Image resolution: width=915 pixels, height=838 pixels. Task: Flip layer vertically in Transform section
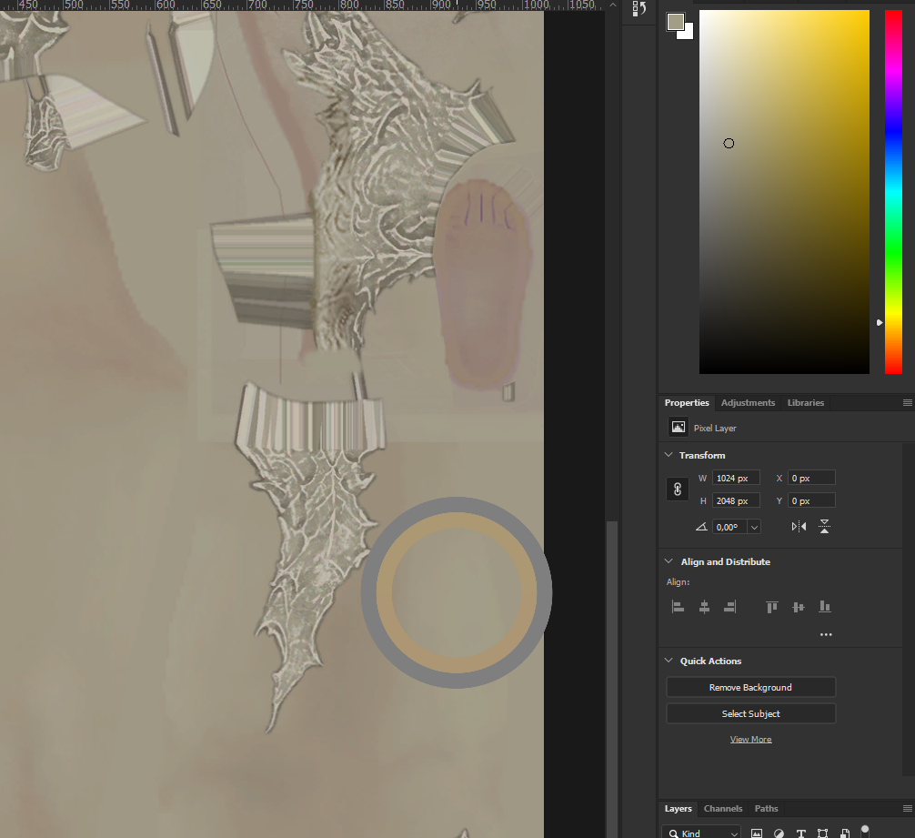click(x=824, y=527)
